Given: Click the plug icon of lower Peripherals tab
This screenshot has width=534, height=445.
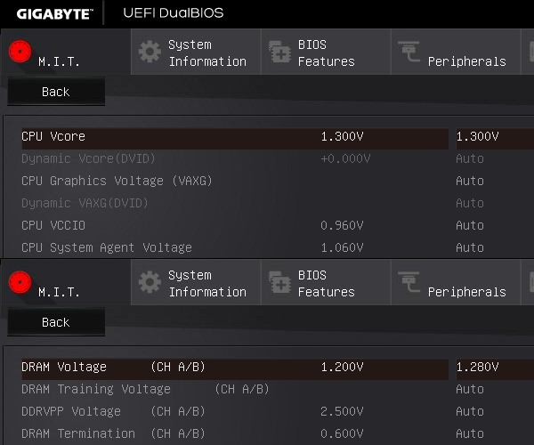Looking at the screenshot, I should [409, 282].
